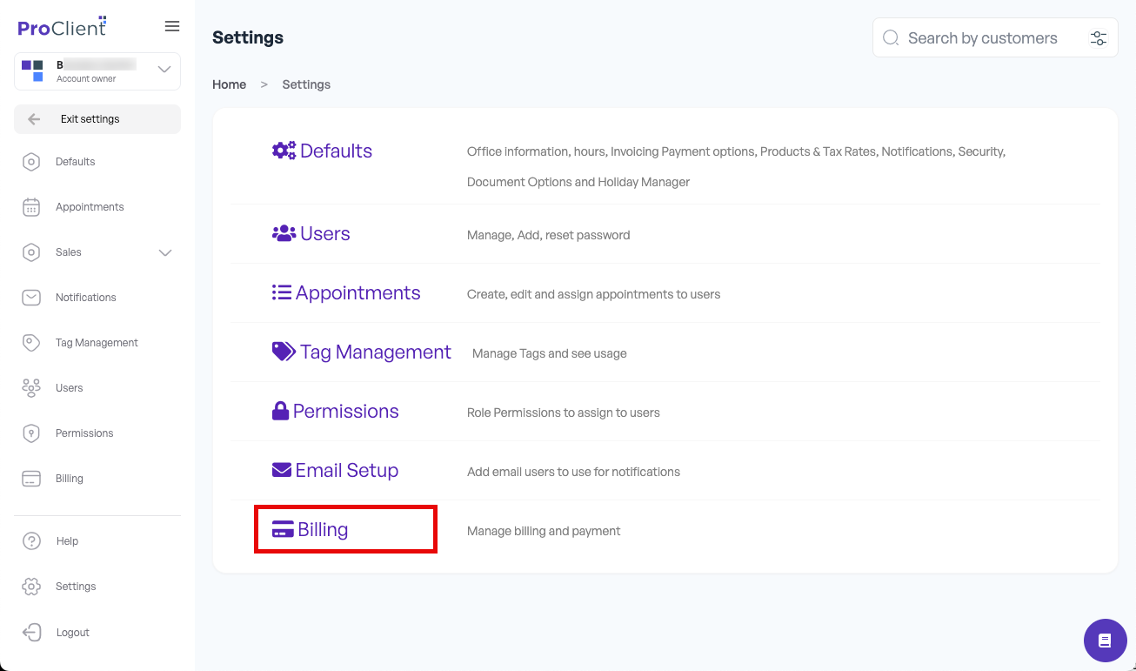Open Notifications in the sidebar
The width and height of the screenshot is (1136, 671).
85,298
